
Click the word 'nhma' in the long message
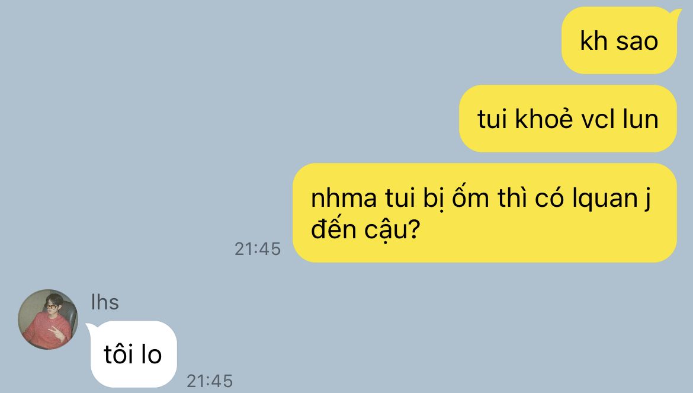click(x=344, y=197)
